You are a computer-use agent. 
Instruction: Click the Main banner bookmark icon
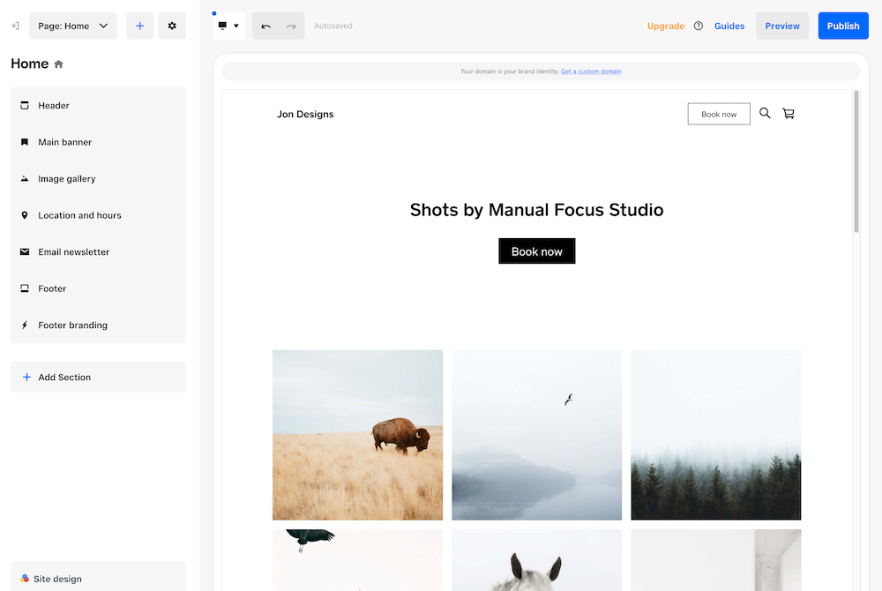pos(25,142)
